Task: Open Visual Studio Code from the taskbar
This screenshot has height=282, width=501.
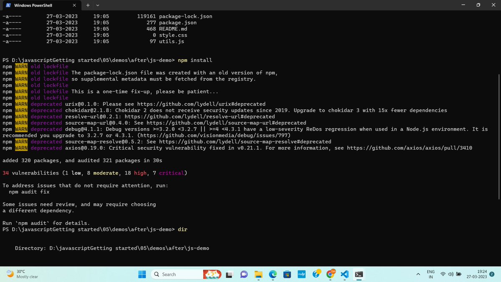Action: (344, 274)
